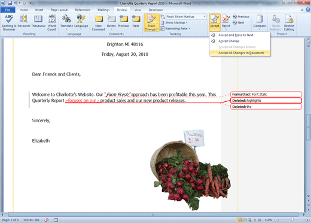The height and width of the screenshot is (223, 311).
Task: Open the Research pane
Action: 24,21
